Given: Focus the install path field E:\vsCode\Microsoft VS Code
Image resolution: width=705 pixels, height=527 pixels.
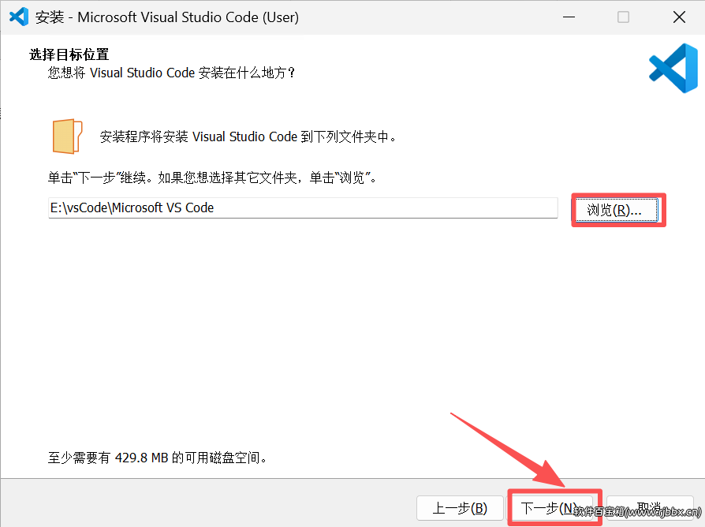Looking at the screenshot, I should pyautogui.click(x=303, y=207).
